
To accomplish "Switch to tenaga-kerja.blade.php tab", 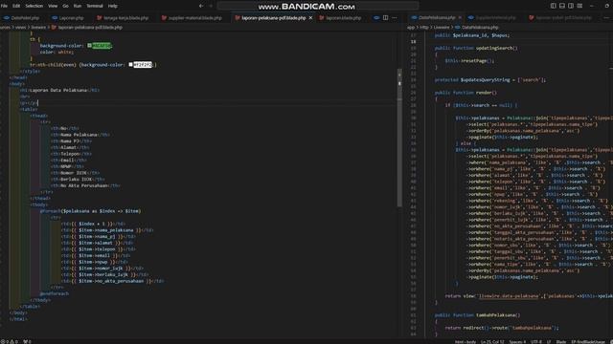I will point(123,18).
